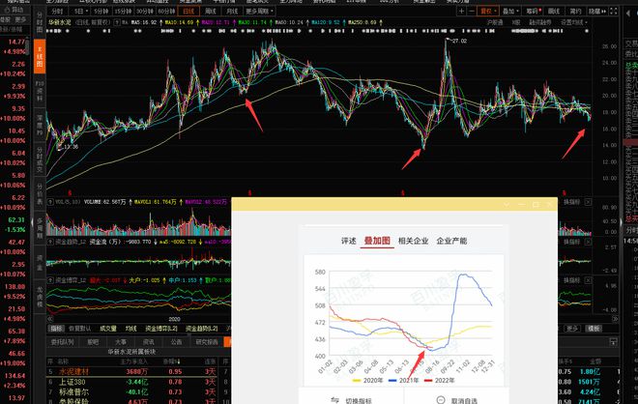
Task: Open the 股吧 info tab
Action: (93, 342)
